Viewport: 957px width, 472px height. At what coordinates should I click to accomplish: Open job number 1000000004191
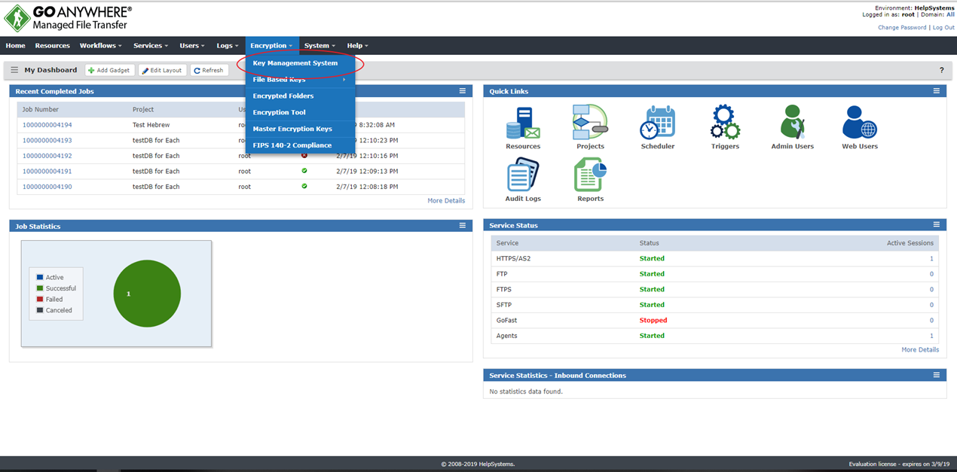point(47,171)
